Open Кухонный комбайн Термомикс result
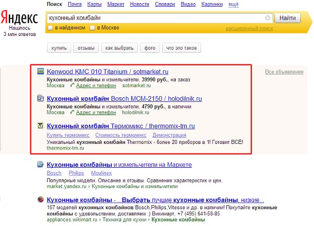 [121, 126]
